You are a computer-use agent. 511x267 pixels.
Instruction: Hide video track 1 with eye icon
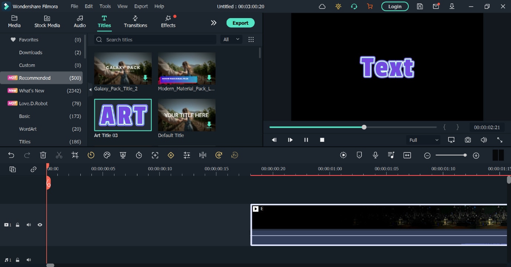(40, 225)
